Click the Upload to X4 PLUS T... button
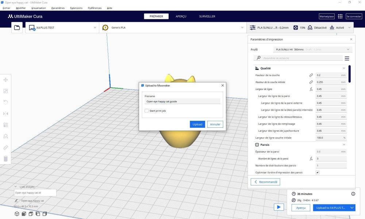365x219 pixels. pos(331,208)
